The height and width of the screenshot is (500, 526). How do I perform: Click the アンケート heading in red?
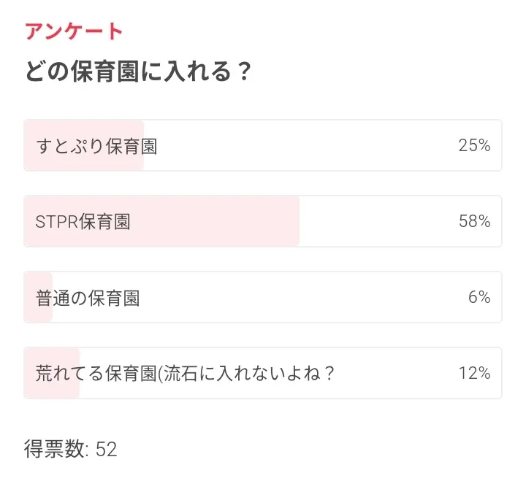(74, 31)
